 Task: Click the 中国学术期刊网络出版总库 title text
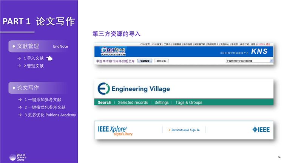(115, 61)
